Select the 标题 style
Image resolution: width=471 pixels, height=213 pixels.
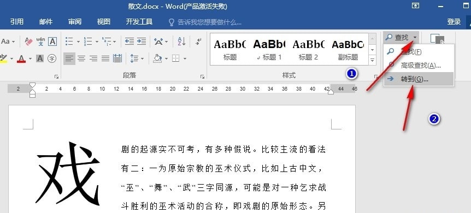pos(230,50)
